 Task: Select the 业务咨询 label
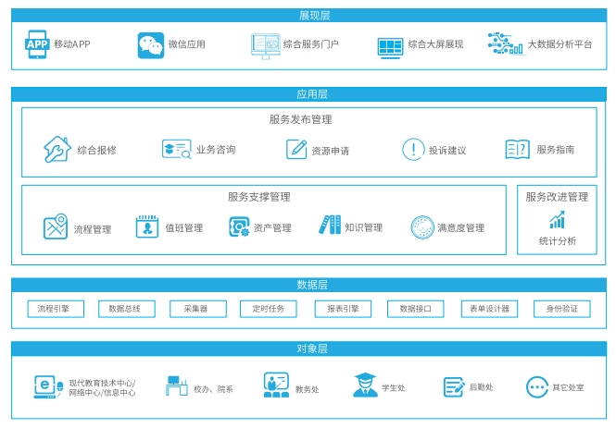tap(216, 150)
